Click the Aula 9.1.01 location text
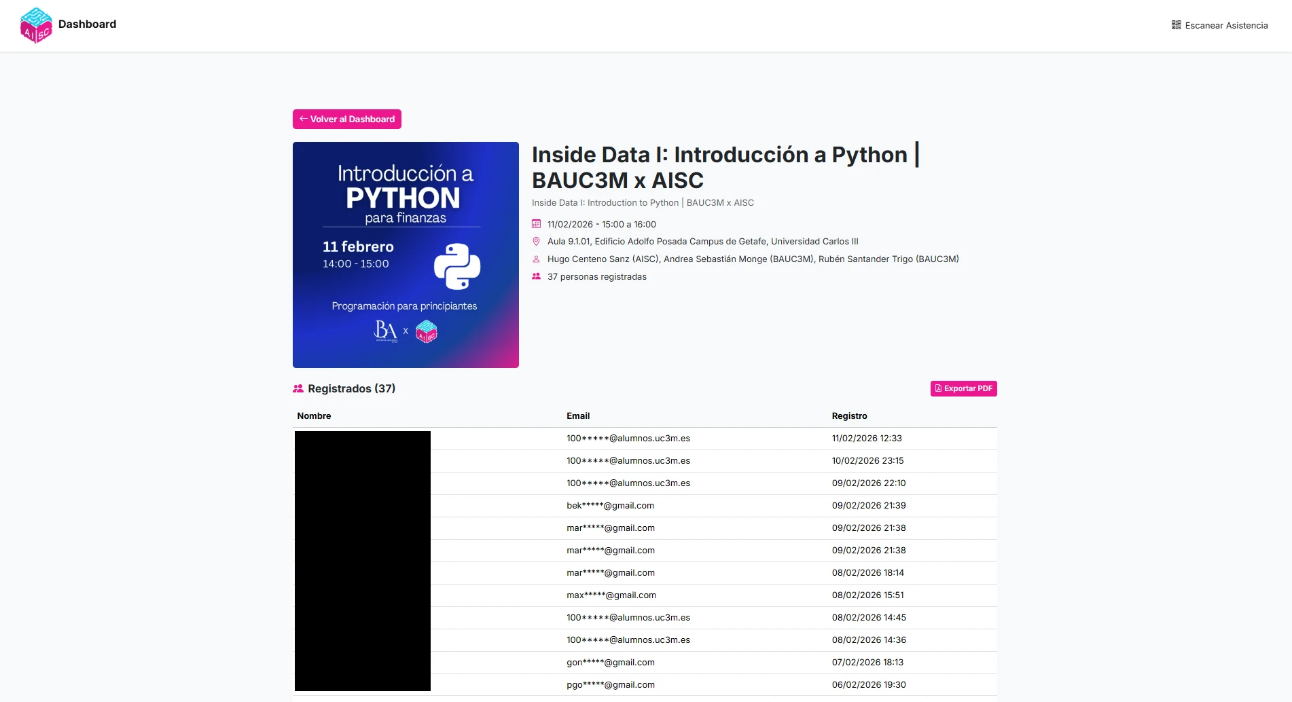This screenshot has height=702, width=1292. (703, 242)
